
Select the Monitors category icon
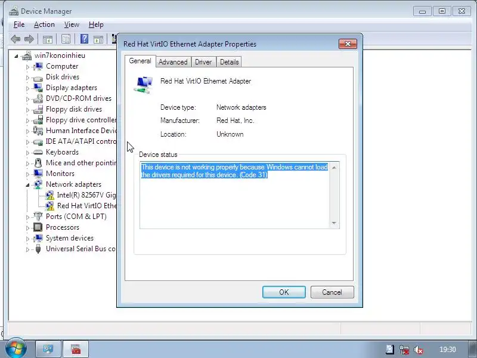(38, 174)
